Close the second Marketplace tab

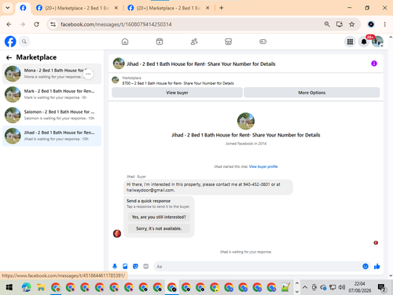click(x=116, y=8)
